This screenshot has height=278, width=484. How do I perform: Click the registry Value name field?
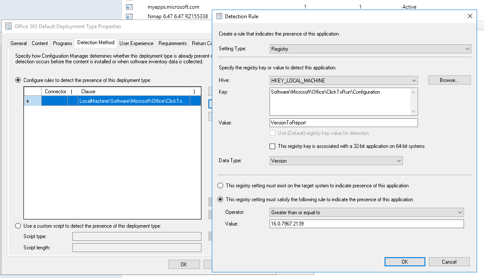[x=343, y=123]
